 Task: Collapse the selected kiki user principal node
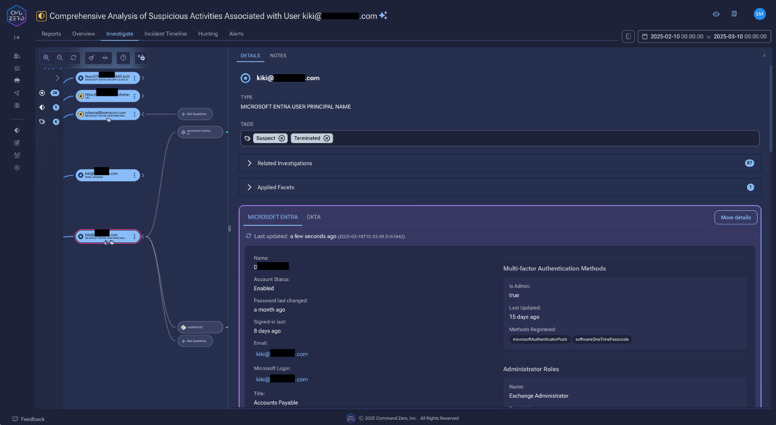[x=143, y=236]
